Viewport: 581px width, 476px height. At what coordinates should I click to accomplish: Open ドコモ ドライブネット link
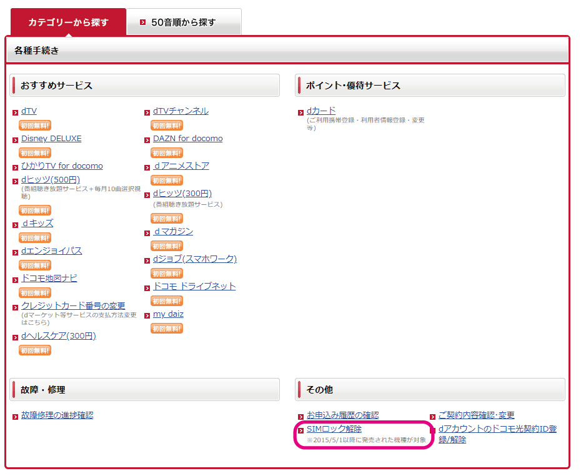tap(194, 286)
